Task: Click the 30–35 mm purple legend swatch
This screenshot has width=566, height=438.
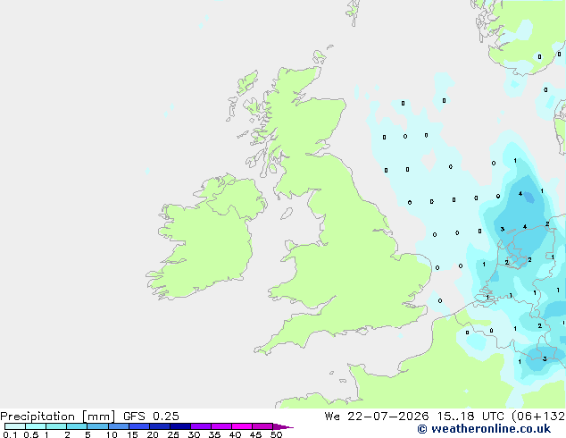Action: (x=201, y=426)
